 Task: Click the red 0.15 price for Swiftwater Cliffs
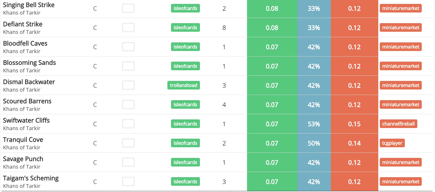[354, 124]
